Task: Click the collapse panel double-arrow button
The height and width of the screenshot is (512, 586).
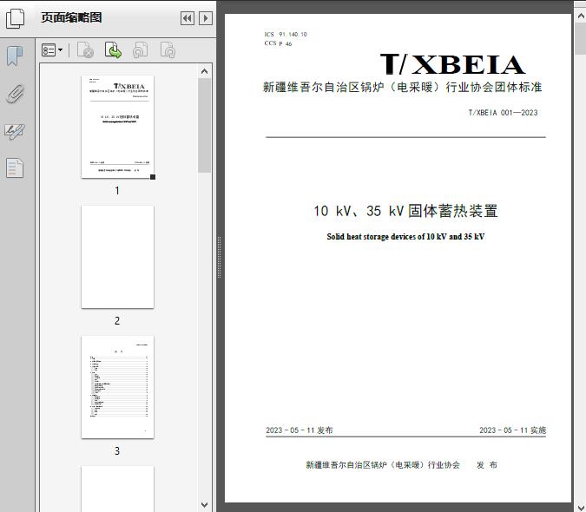Action: click(188, 18)
